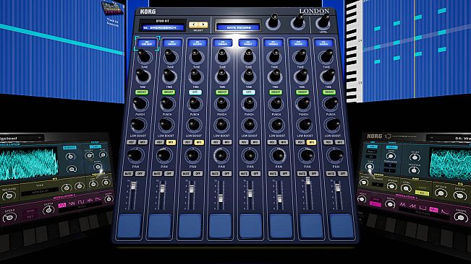Open sample selector on the fourth channel name display

[223, 43]
